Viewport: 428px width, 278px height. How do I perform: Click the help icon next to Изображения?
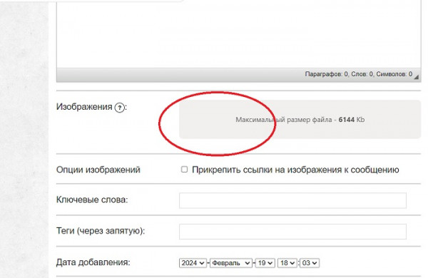pyautogui.click(x=120, y=108)
